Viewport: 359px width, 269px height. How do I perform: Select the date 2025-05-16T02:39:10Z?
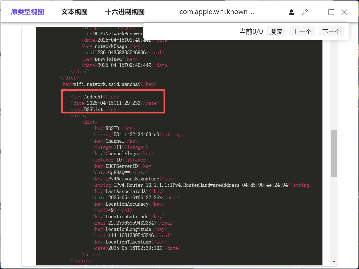136,248
